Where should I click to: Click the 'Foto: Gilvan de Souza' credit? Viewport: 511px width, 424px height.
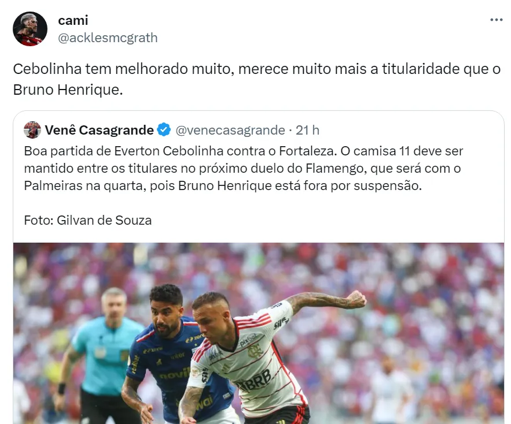87,220
